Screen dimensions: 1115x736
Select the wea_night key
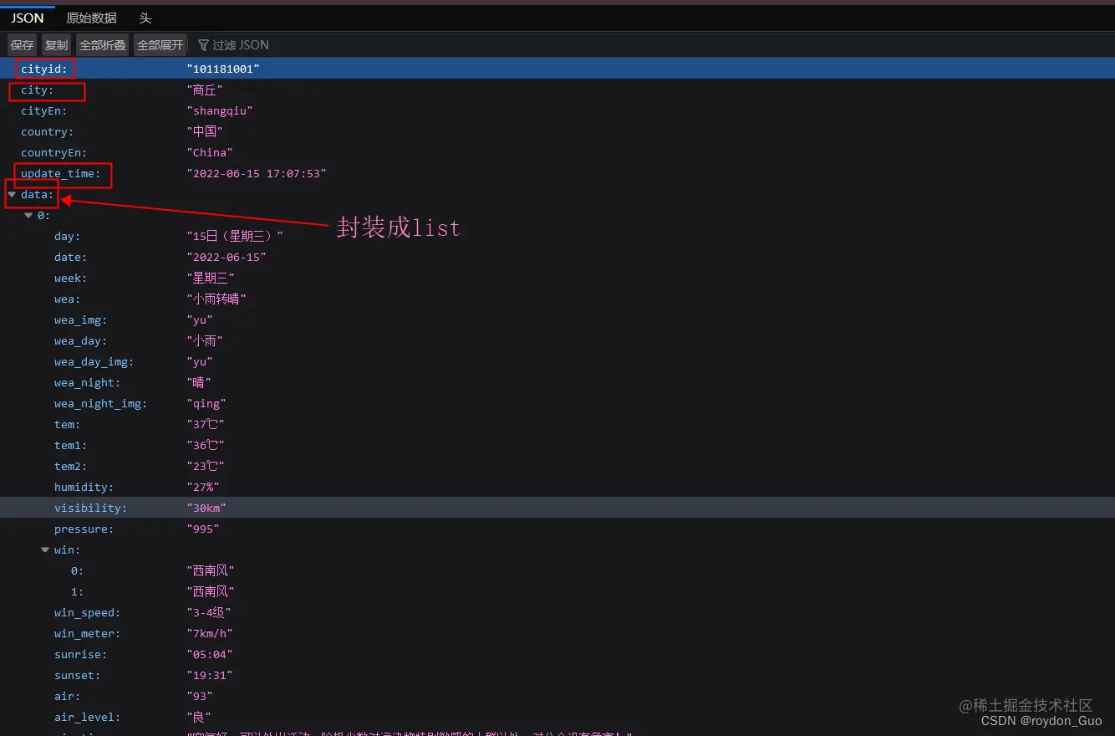(87, 382)
